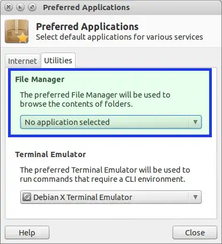
Task: Click the terminal icon in the Terminal Emulator combo
Action: coord(27,197)
